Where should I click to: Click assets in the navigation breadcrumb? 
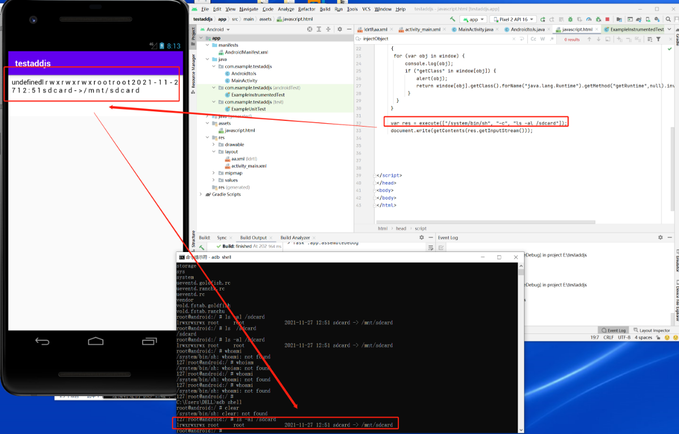265,19
